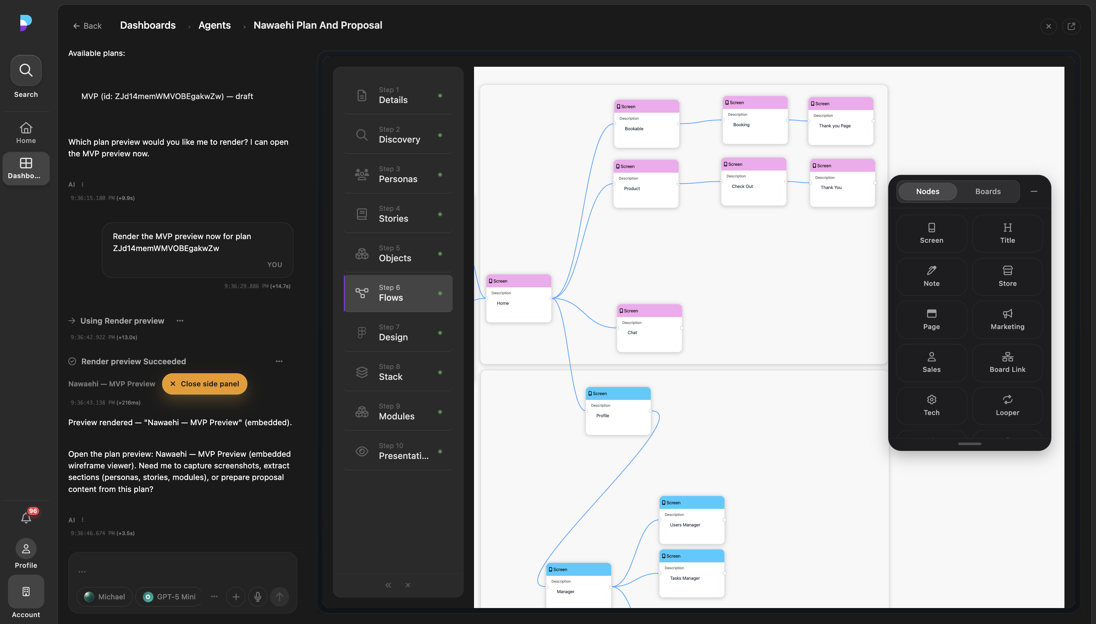Close steps panel with x icon

pos(408,585)
